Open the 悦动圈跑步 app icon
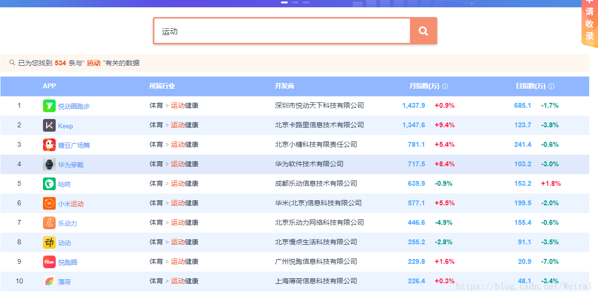Image resolution: width=598 pixels, height=296 pixels. coord(49,106)
